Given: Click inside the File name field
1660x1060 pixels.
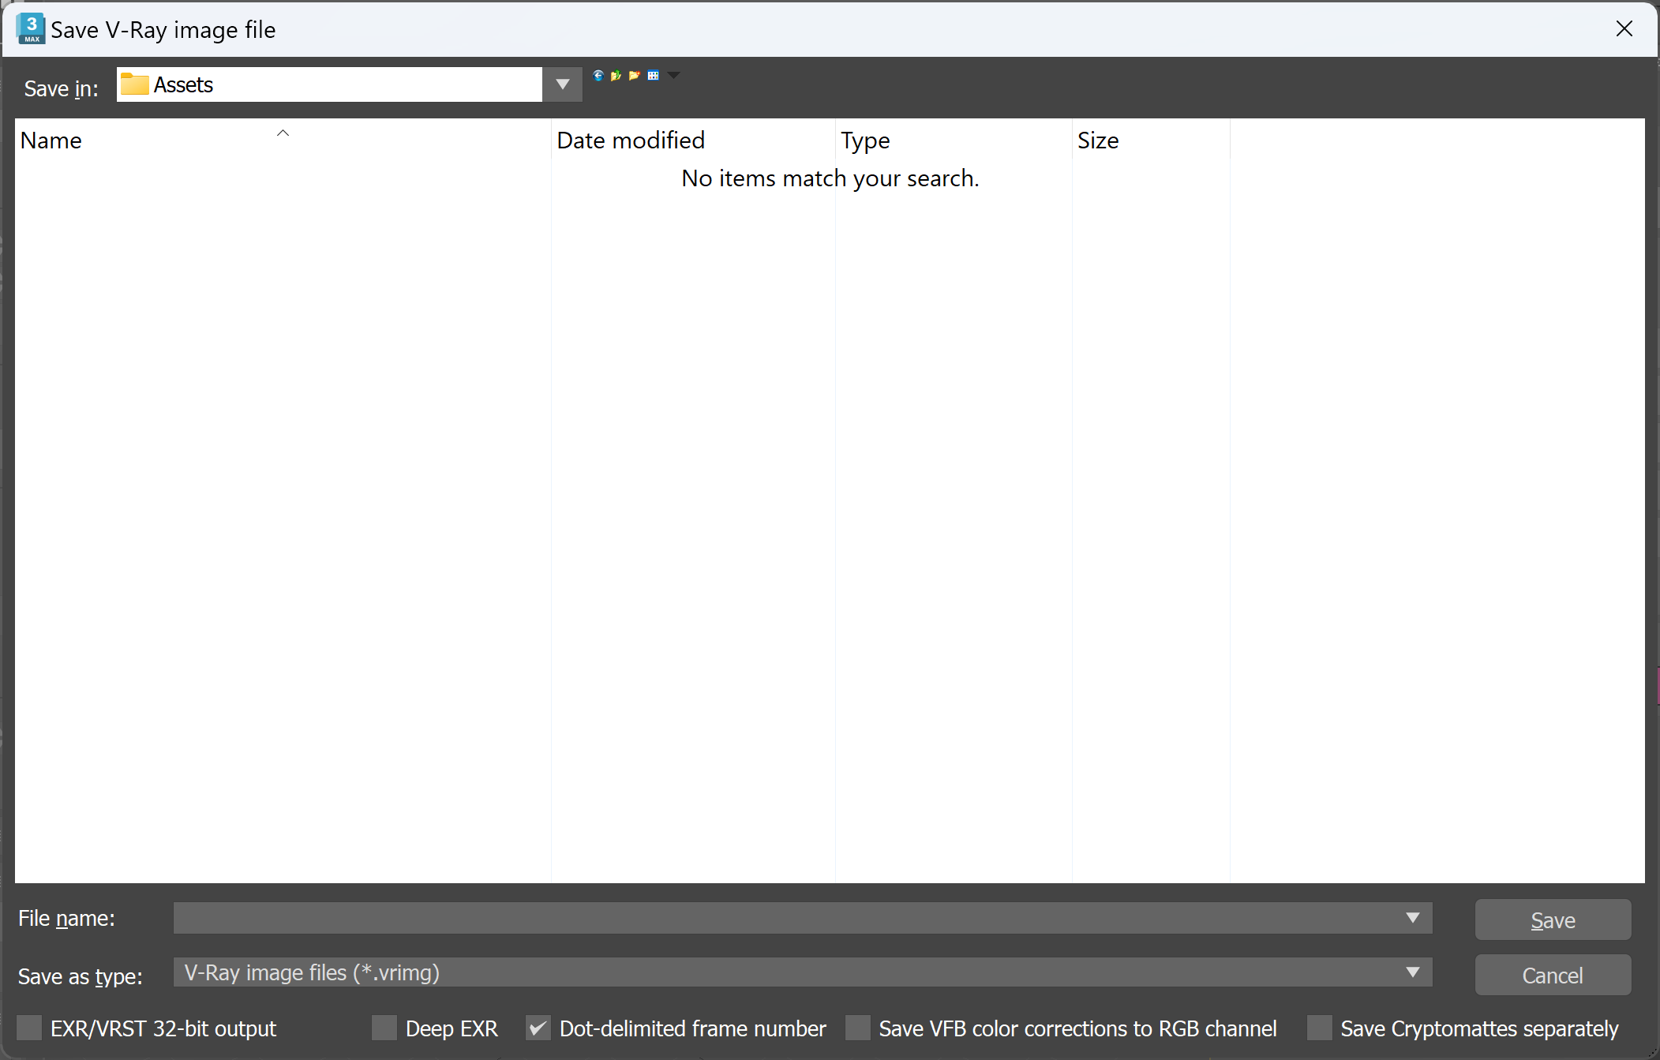Looking at the screenshot, I should click(x=710, y=918).
